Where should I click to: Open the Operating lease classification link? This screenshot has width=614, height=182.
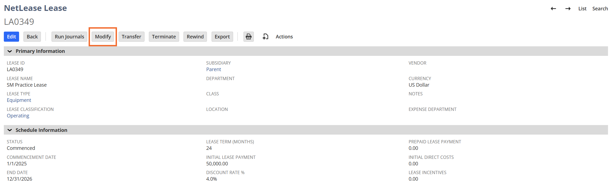tap(18, 116)
